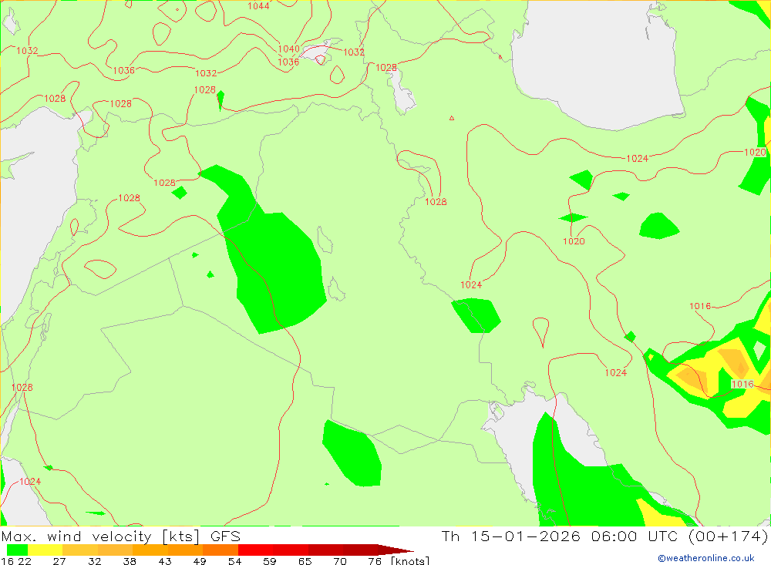Viewport: 771px width, 565px height.
Task: Click the legend value '32'
Action: pyautogui.click(x=94, y=561)
